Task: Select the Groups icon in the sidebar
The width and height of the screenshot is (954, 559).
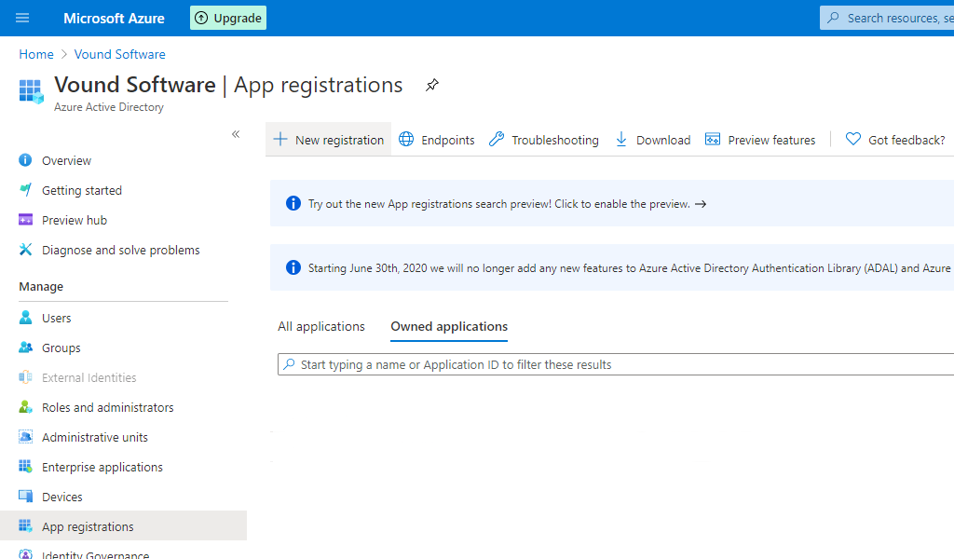Action: (x=24, y=348)
